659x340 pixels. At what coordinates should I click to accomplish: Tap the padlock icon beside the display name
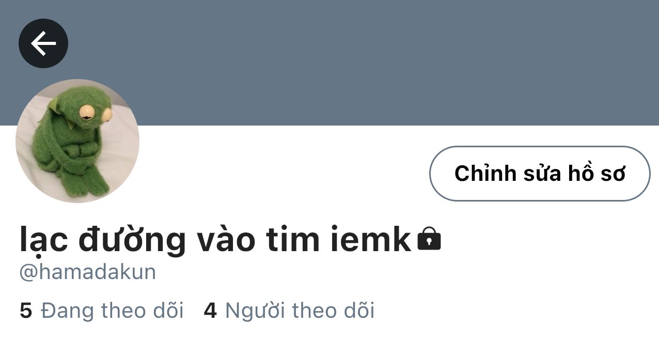click(x=429, y=239)
